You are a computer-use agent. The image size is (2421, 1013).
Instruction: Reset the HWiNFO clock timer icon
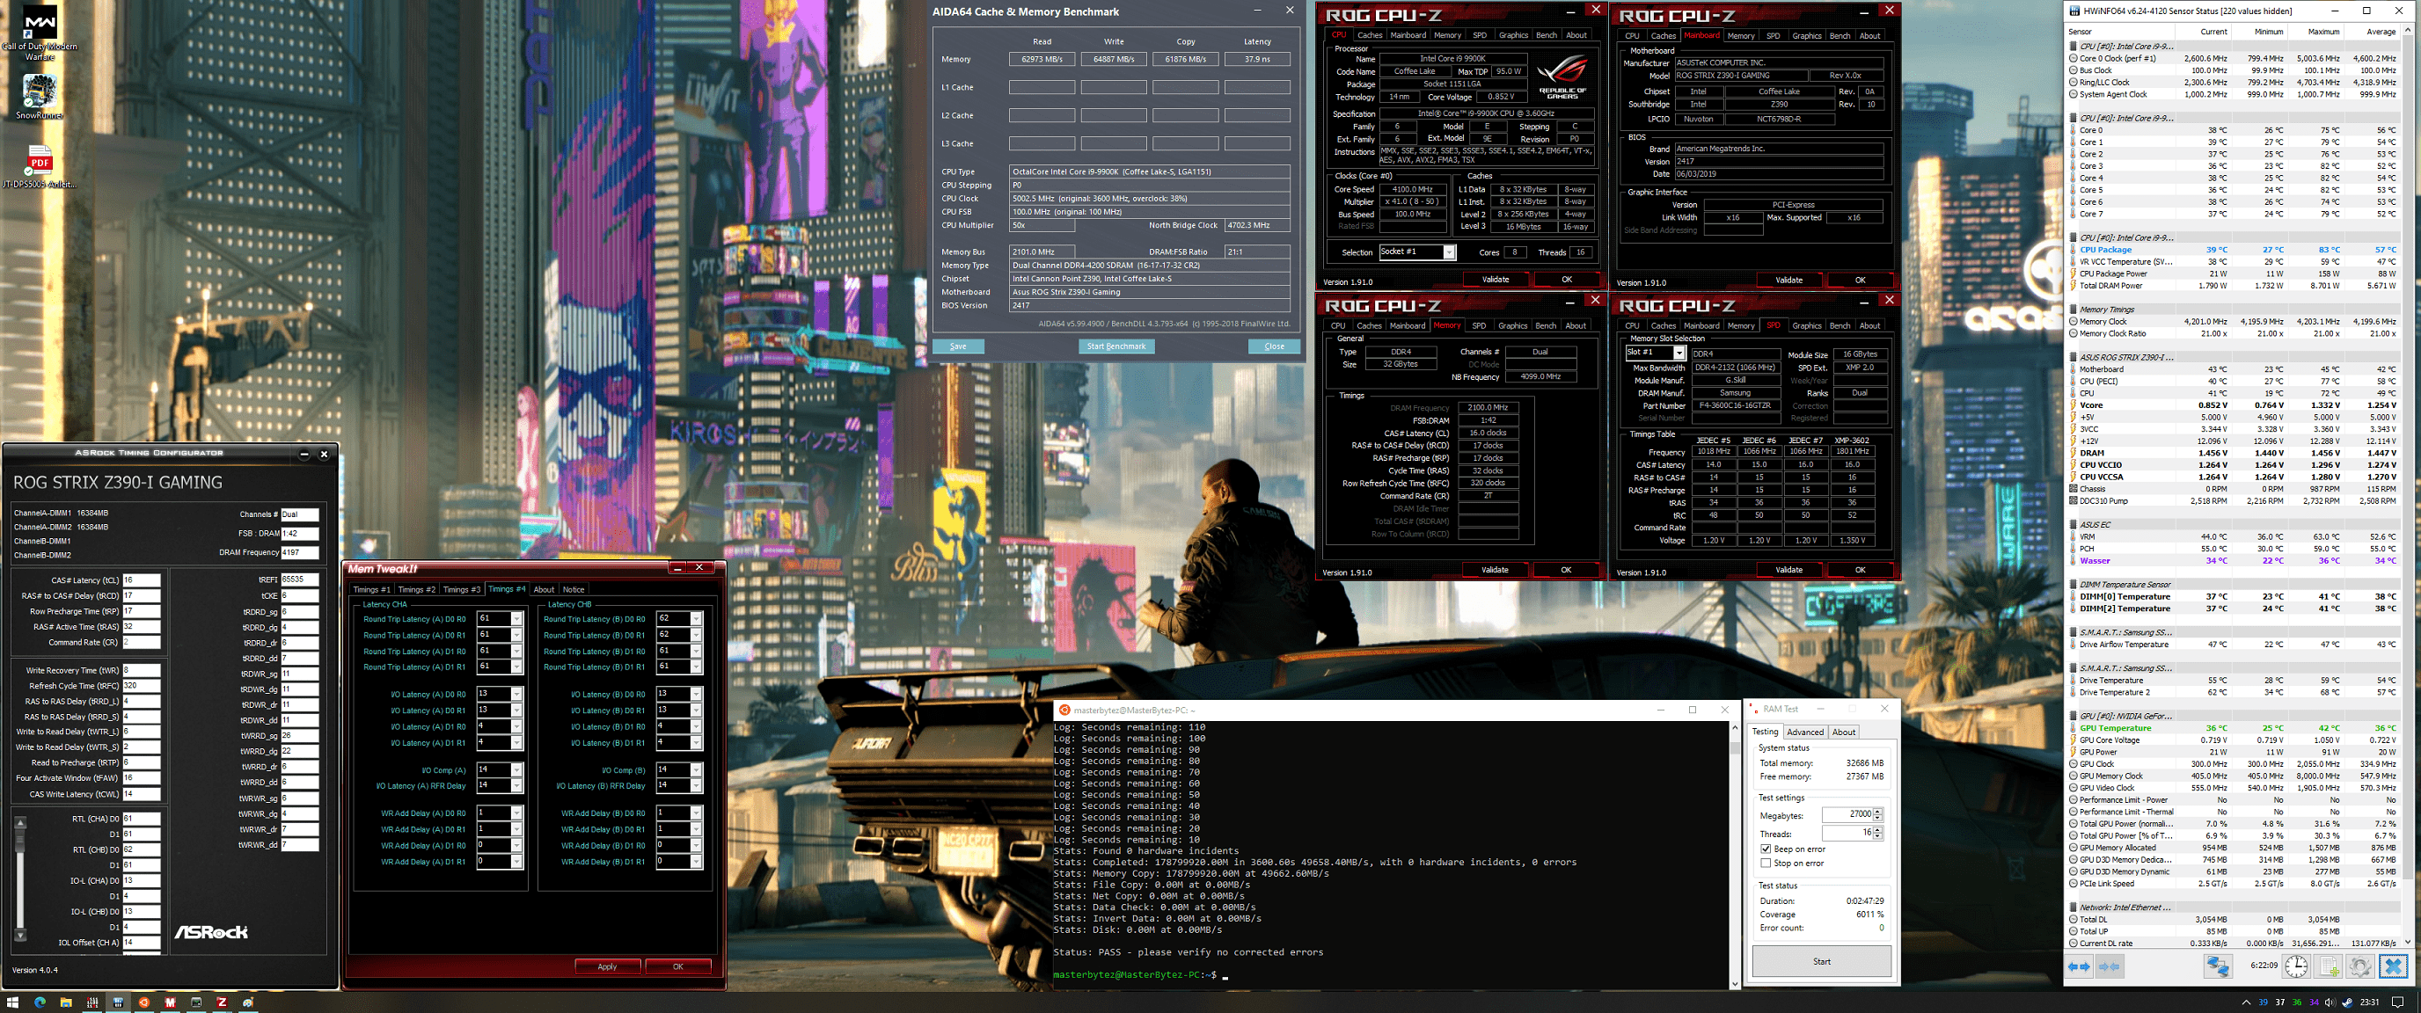(x=2296, y=966)
